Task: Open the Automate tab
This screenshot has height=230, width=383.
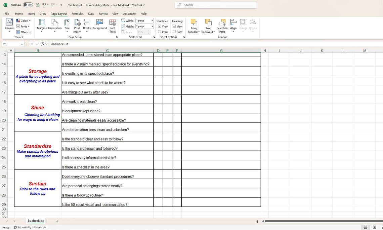Action: pyautogui.click(x=129, y=14)
